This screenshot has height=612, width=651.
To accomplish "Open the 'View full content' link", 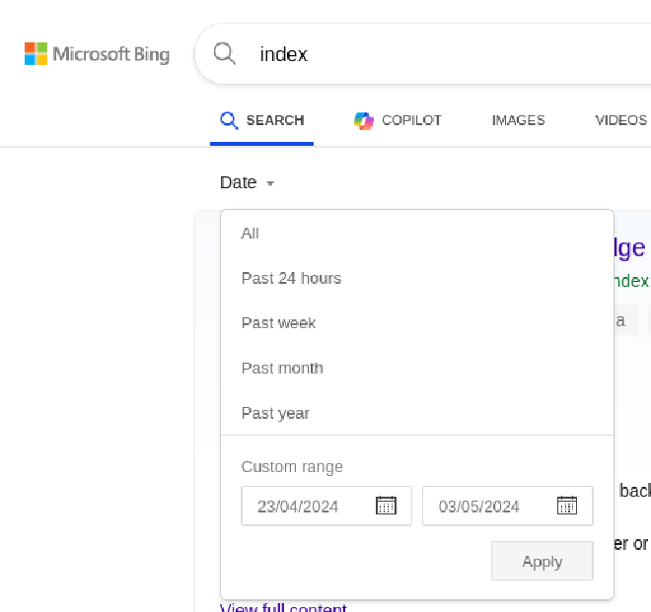I will pos(283,607).
